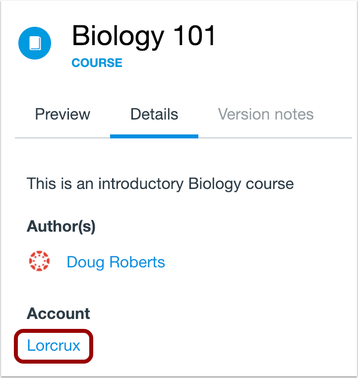Click the red Canvas avatar beside Doug Roberts
This screenshot has width=358, height=378.
tap(40, 262)
